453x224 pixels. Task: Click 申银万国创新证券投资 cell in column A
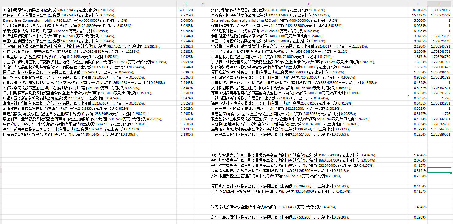click(x=89, y=98)
